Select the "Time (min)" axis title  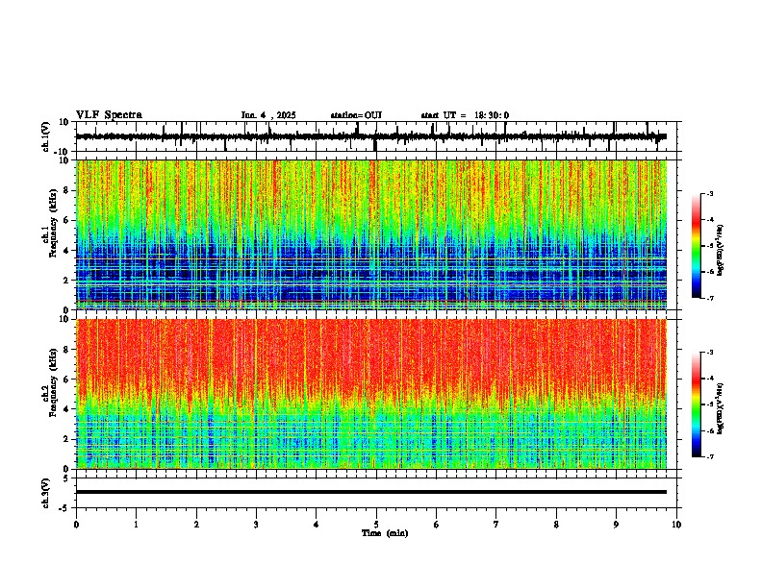[385, 533]
